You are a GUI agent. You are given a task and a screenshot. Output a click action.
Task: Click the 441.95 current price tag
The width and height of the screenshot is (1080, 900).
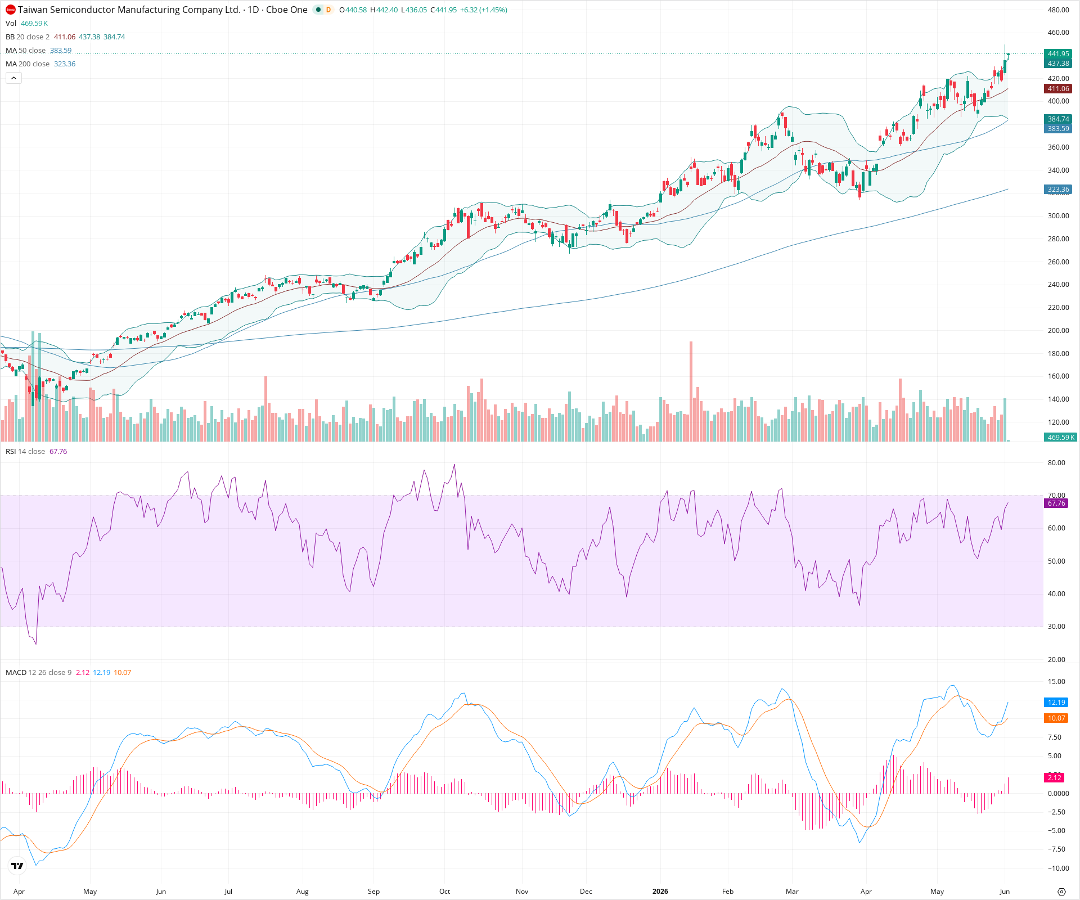tap(1058, 54)
